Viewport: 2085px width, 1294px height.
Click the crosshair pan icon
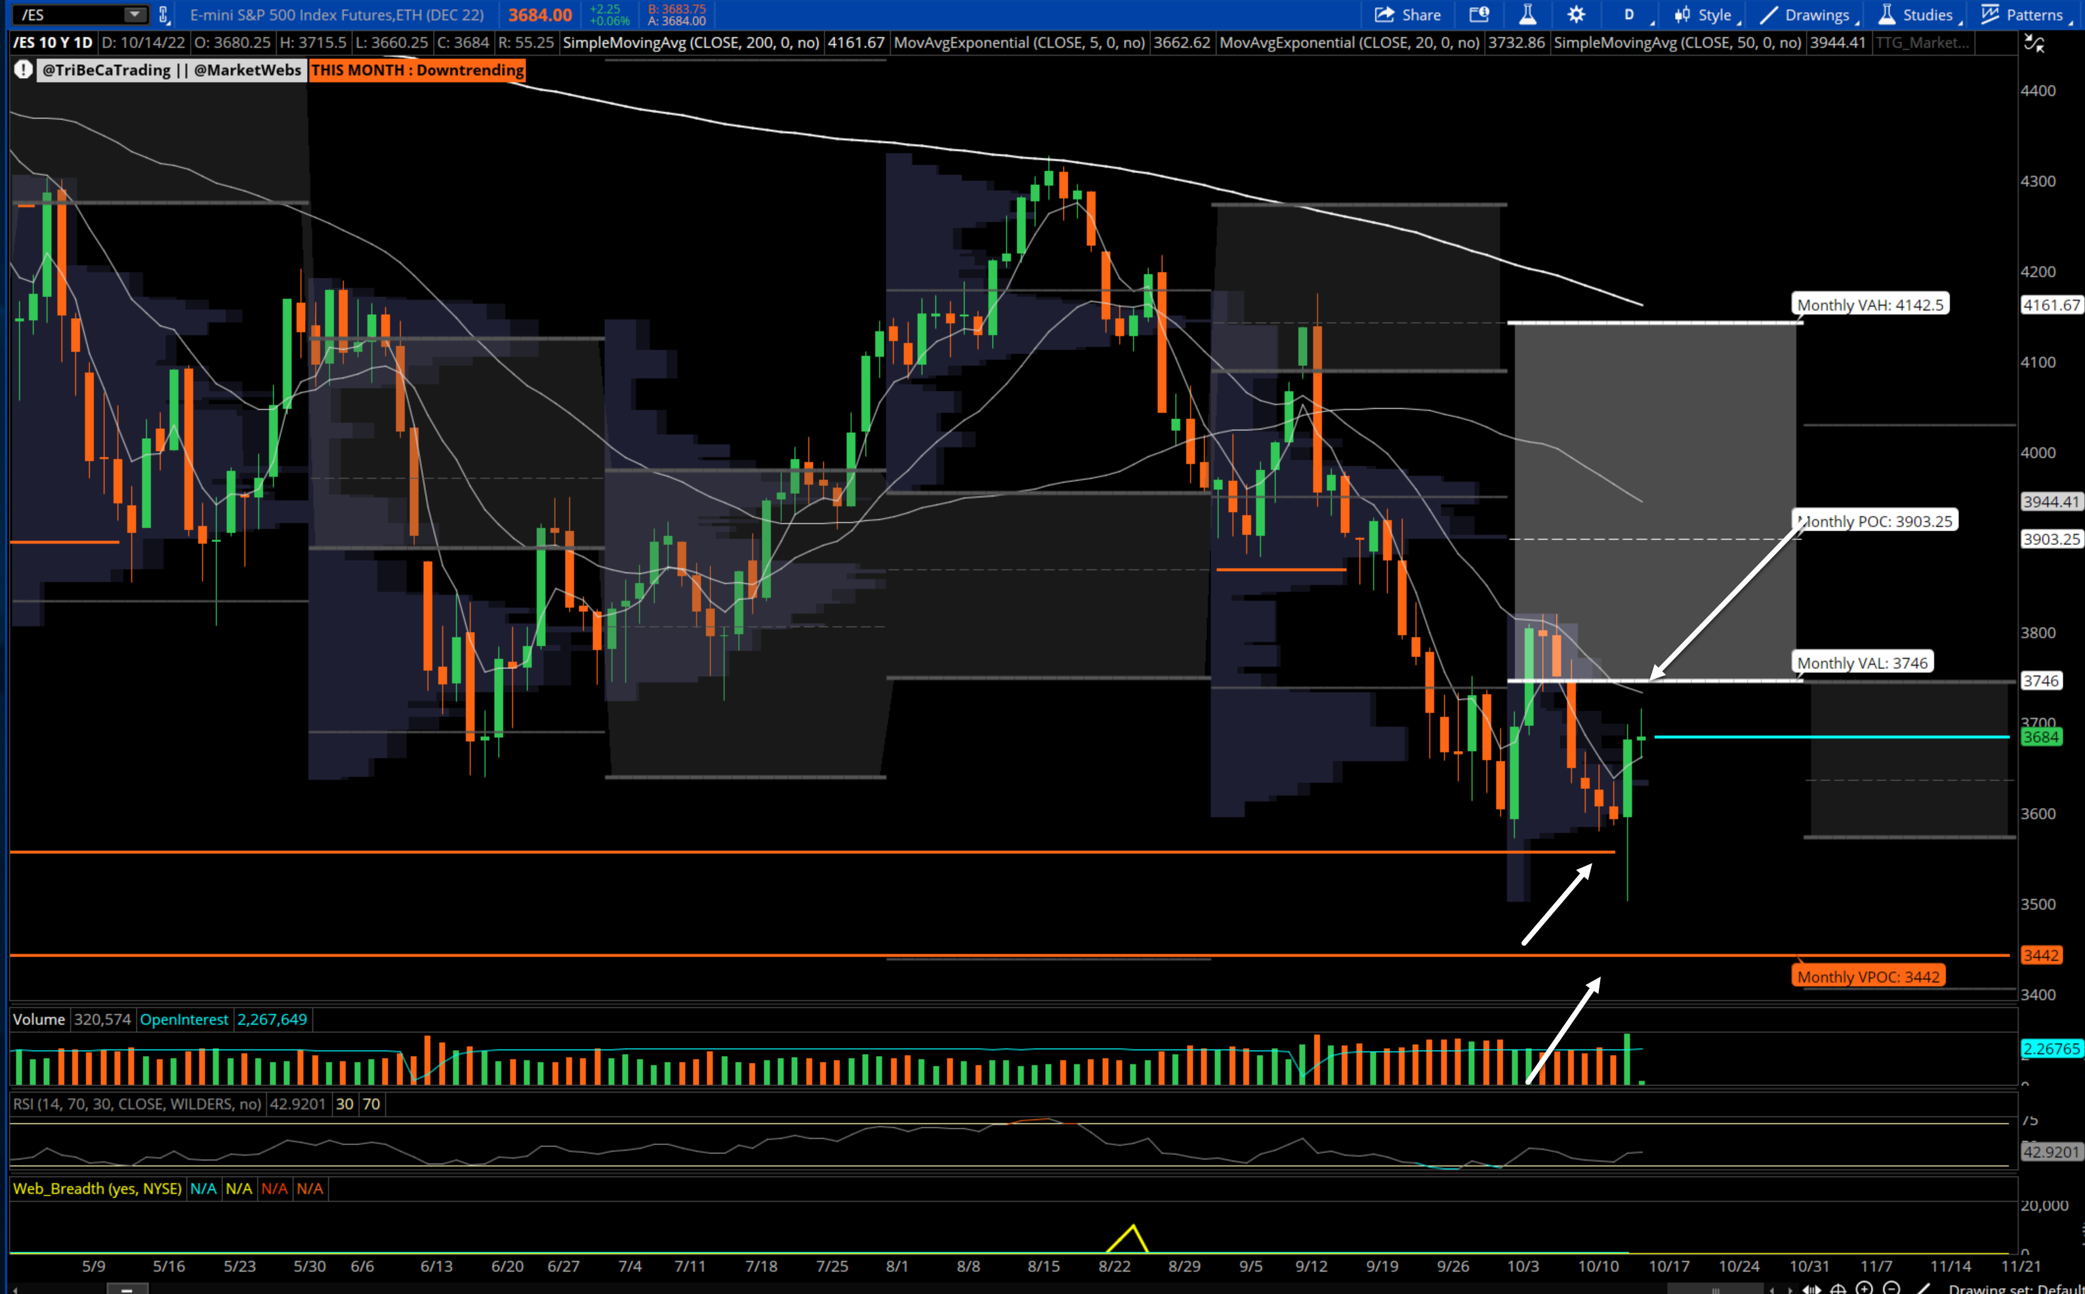(x=1838, y=1288)
